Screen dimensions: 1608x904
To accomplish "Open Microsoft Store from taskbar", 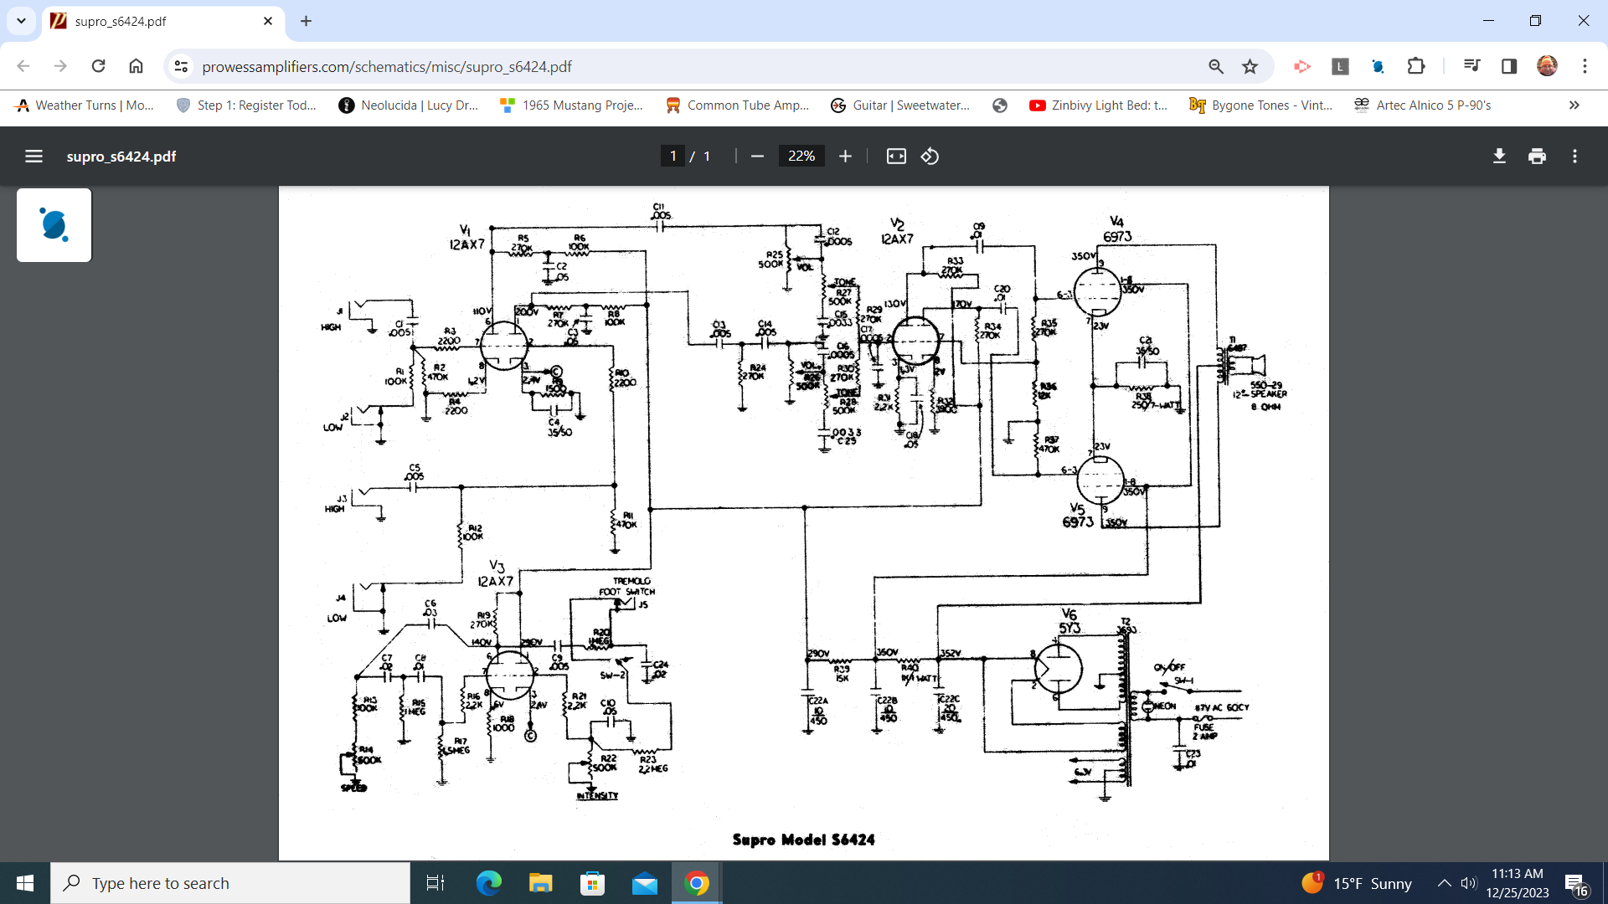I will (x=592, y=883).
